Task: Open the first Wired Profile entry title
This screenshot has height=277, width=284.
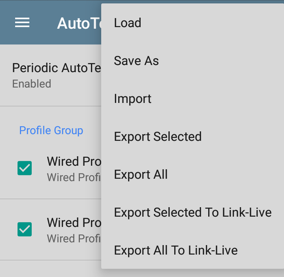Action: [74, 161]
